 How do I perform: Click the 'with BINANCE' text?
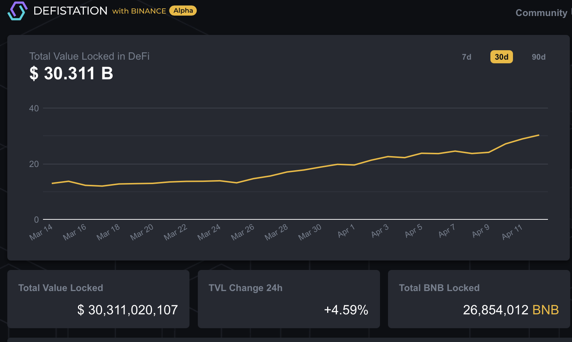pyautogui.click(x=139, y=11)
